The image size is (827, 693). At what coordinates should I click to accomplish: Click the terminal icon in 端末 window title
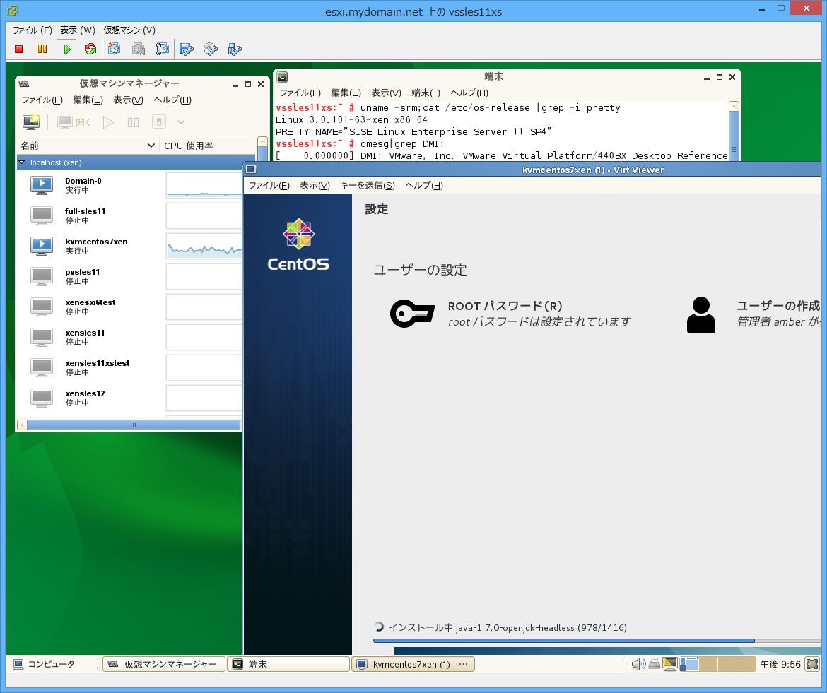tap(282, 77)
